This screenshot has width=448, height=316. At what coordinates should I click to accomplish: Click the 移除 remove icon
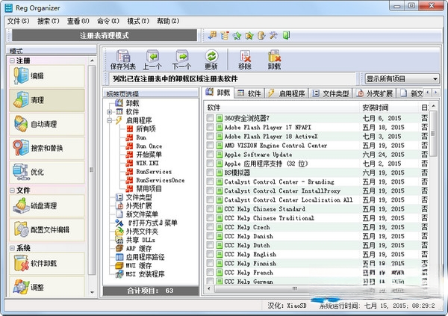pos(245,60)
